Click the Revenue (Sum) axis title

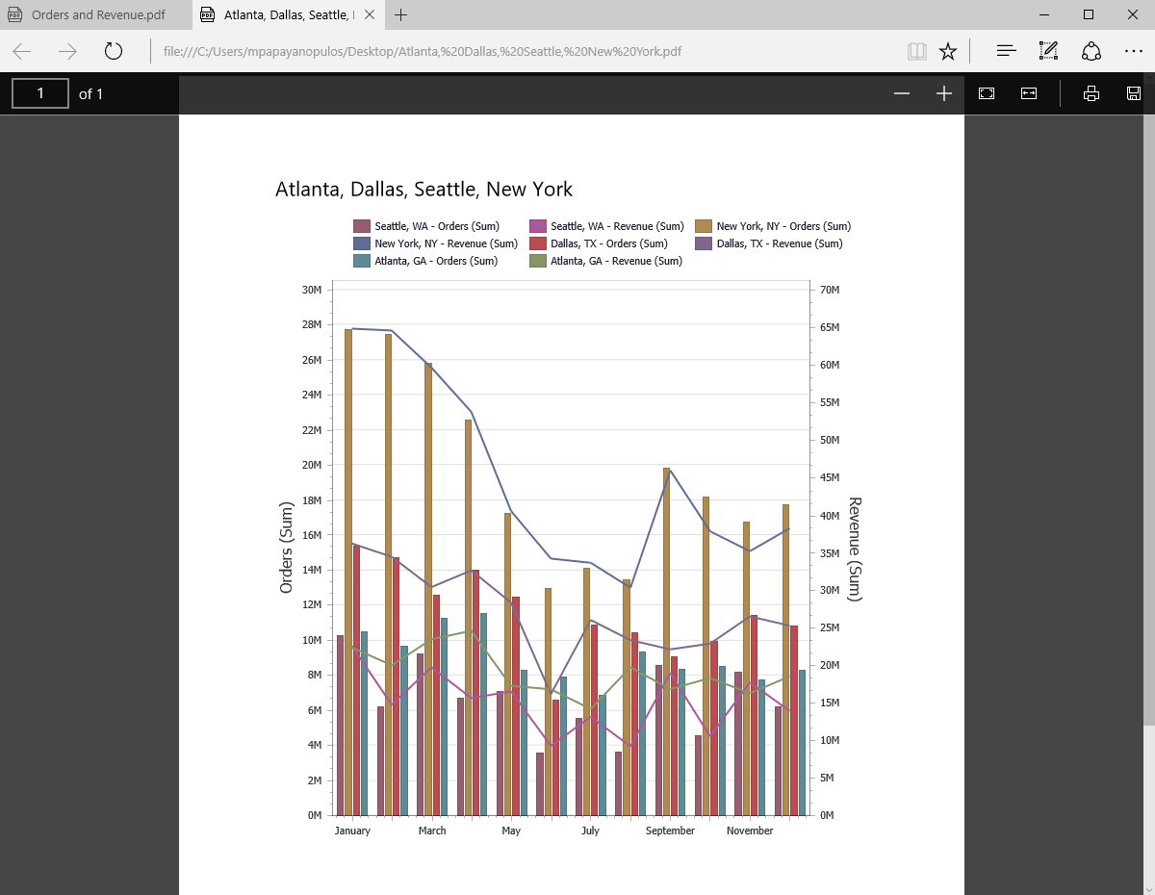point(855,549)
